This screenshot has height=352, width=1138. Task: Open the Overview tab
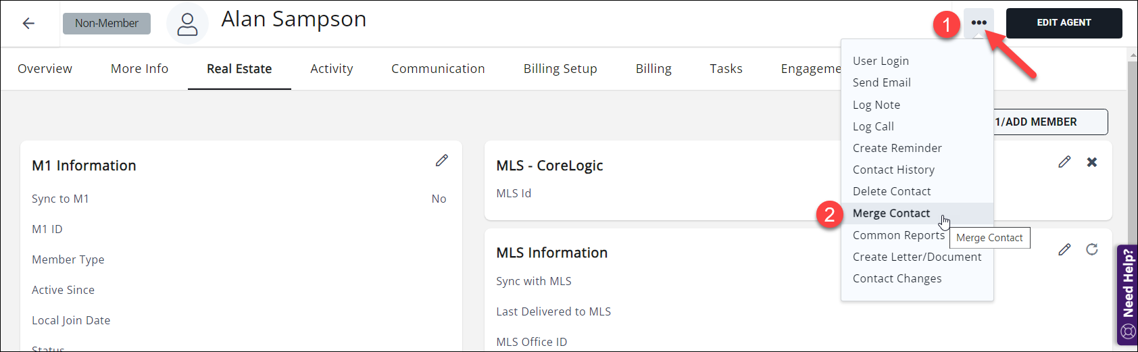pyautogui.click(x=45, y=69)
